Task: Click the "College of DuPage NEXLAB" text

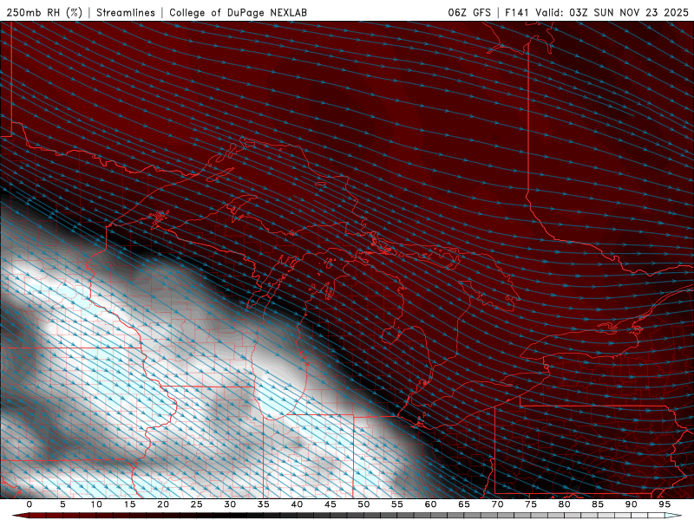Action: pyautogui.click(x=238, y=13)
